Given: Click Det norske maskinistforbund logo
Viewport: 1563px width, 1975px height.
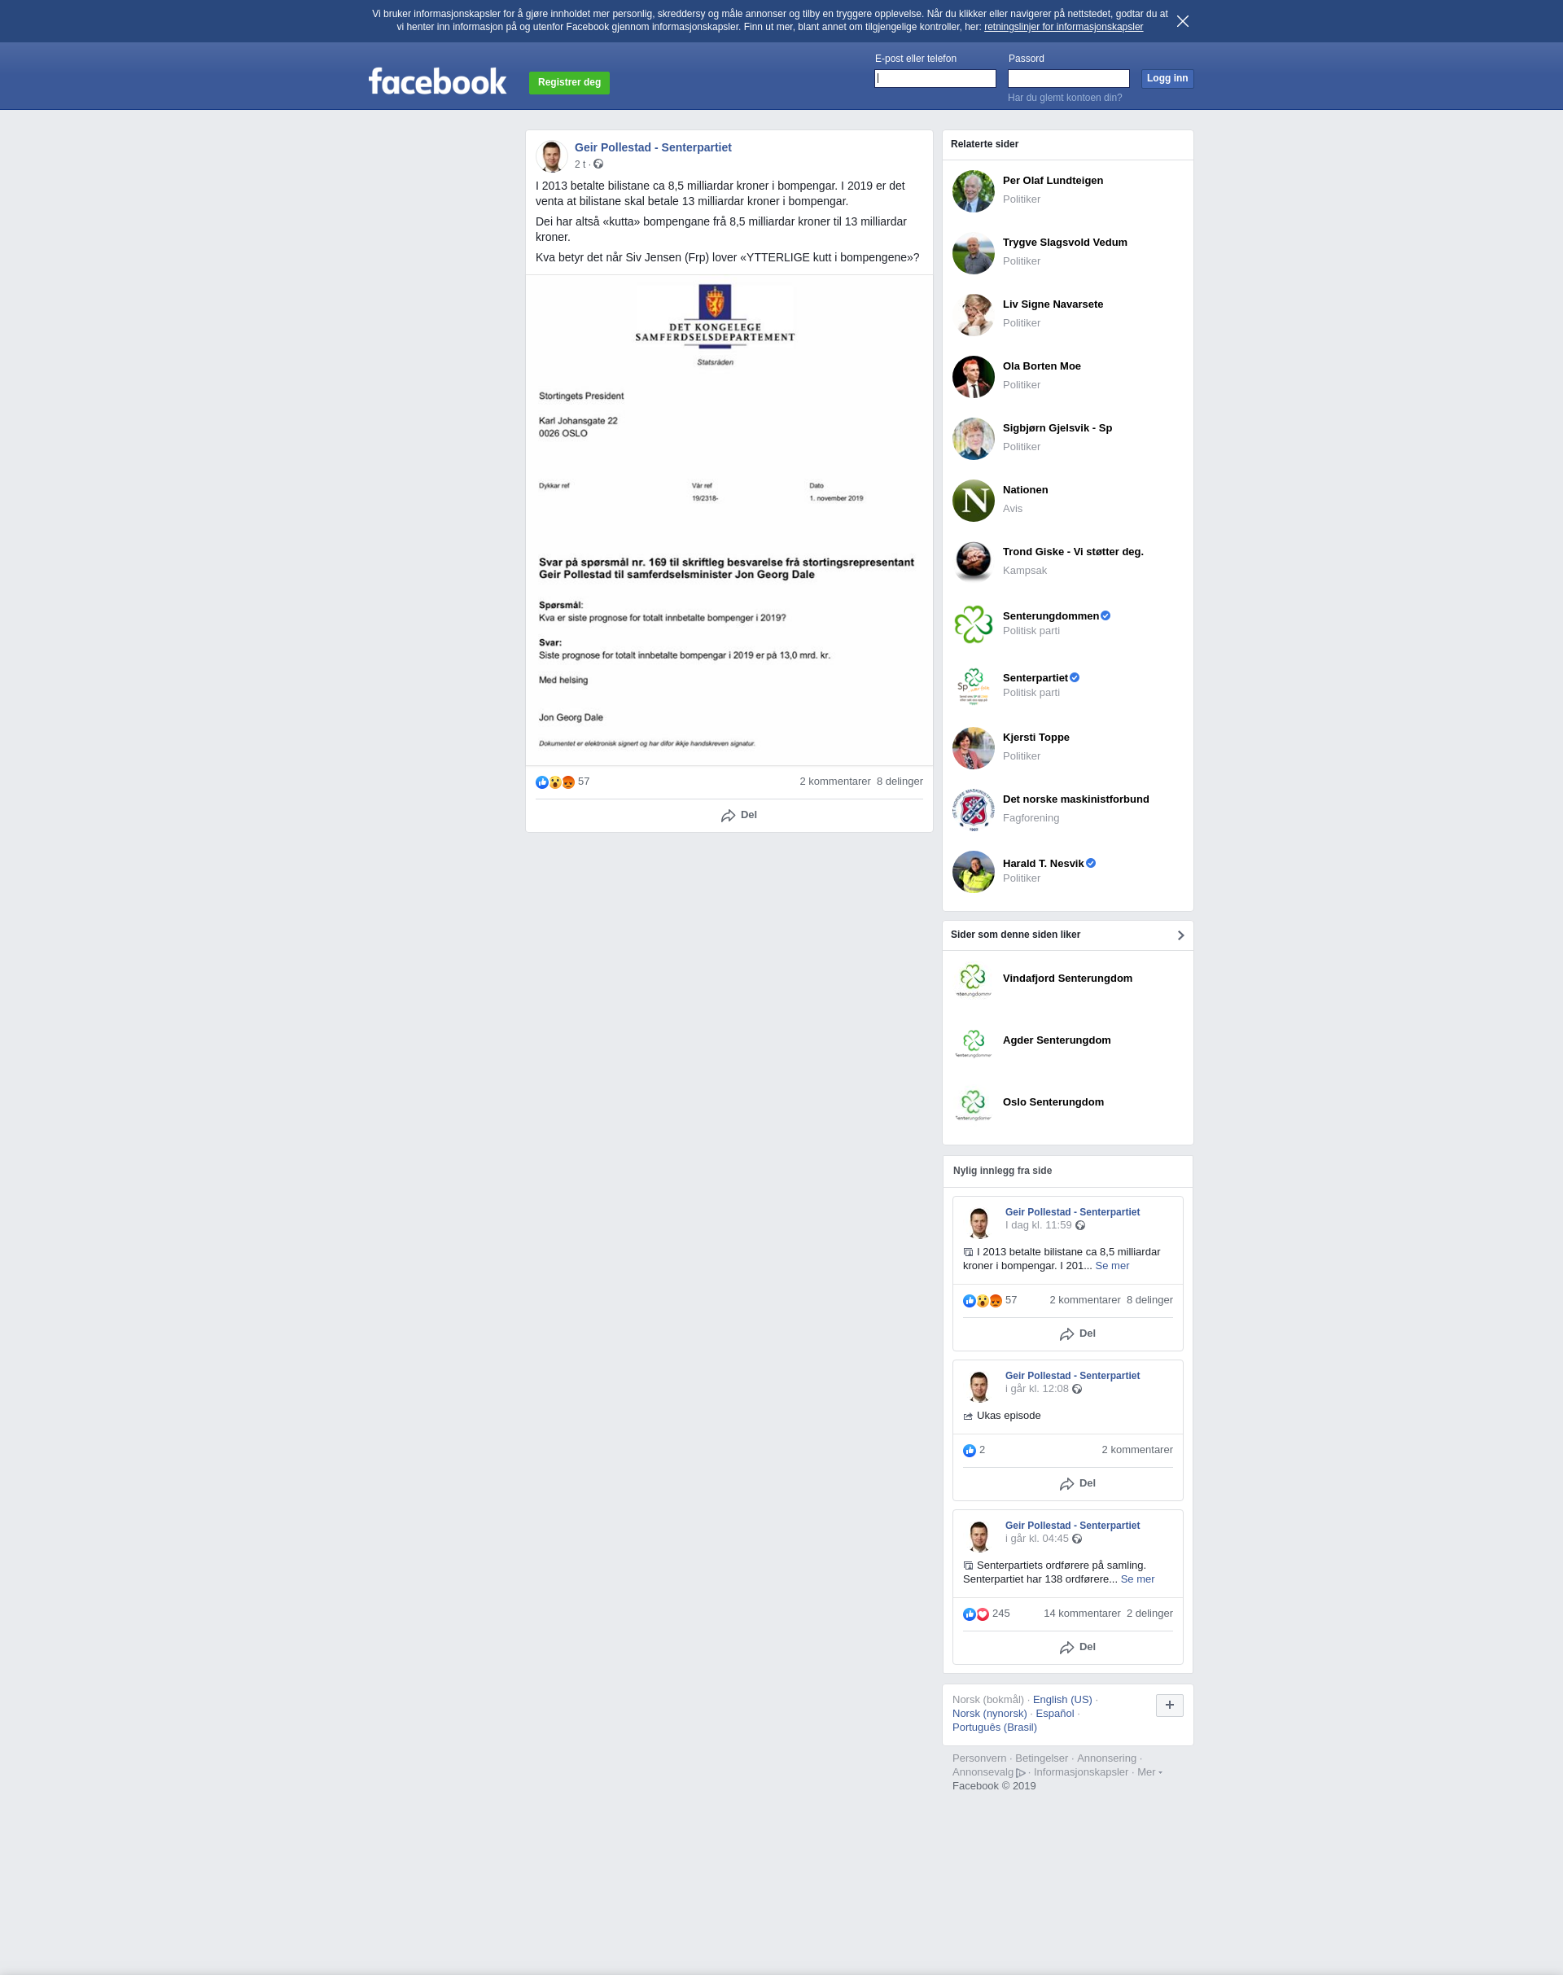Looking at the screenshot, I should click(973, 810).
